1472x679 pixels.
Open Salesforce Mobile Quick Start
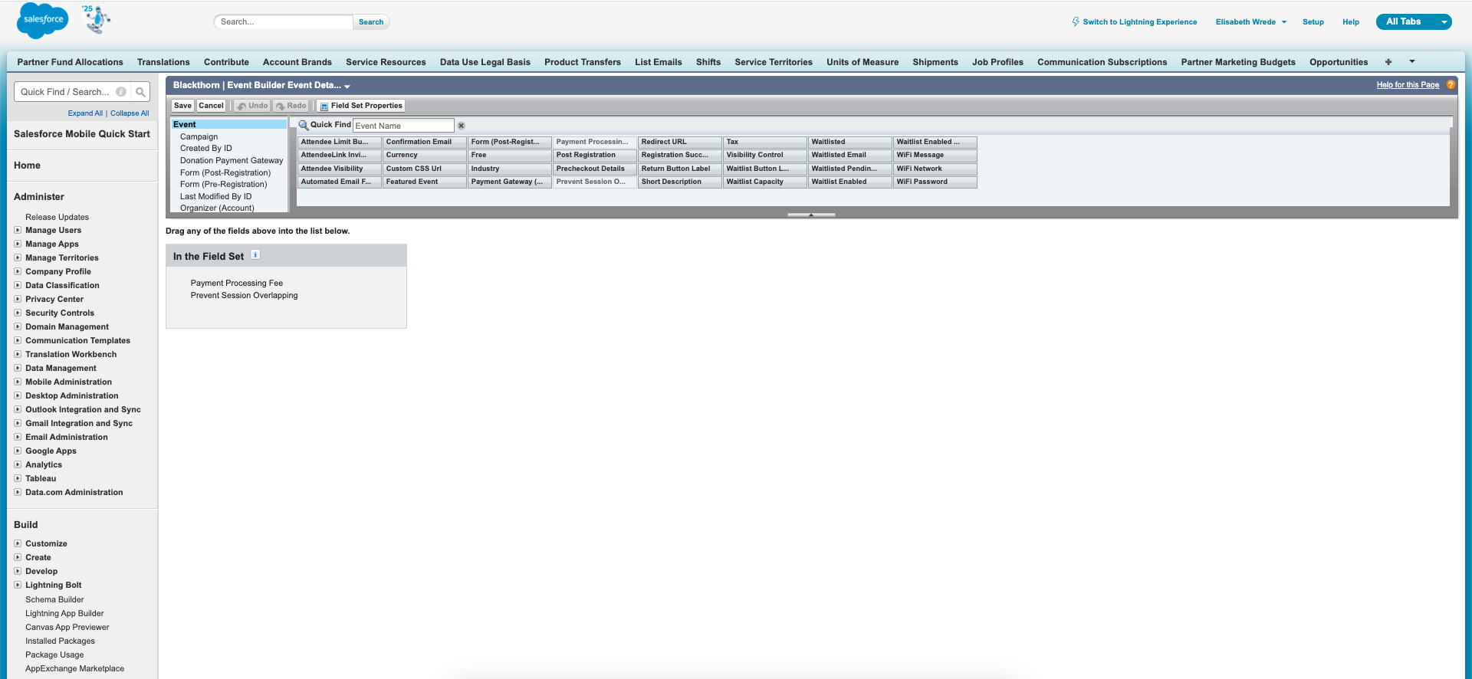[82, 134]
